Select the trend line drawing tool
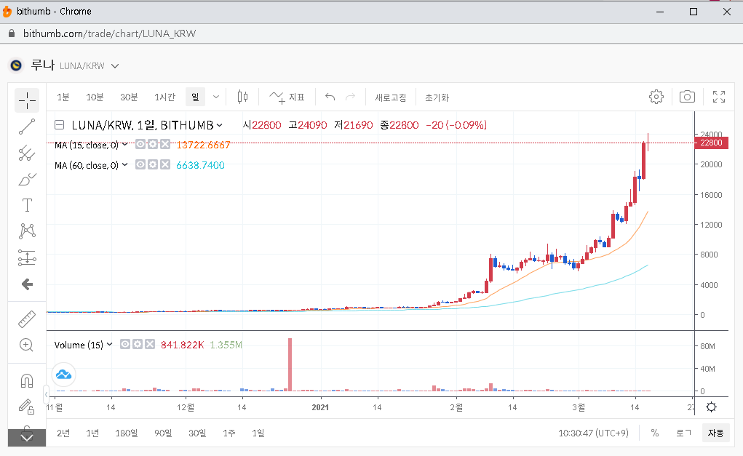This screenshot has height=456, width=743. click(27, 127)
